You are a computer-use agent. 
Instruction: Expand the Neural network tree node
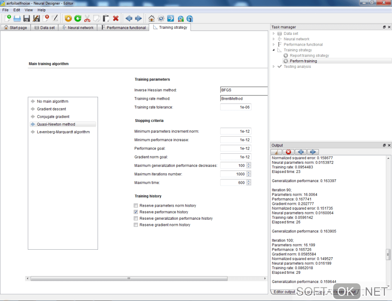point(274,39)
